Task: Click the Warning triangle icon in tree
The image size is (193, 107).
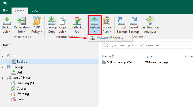Action: click(x=14, y=94)
